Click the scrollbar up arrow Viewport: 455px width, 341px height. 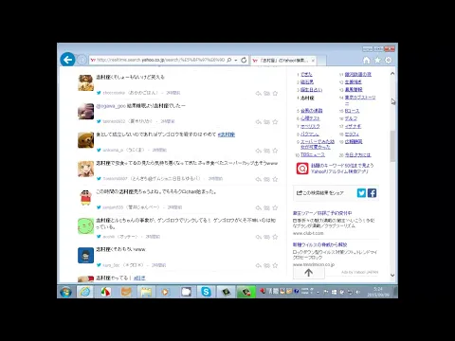tap(392, 73)
